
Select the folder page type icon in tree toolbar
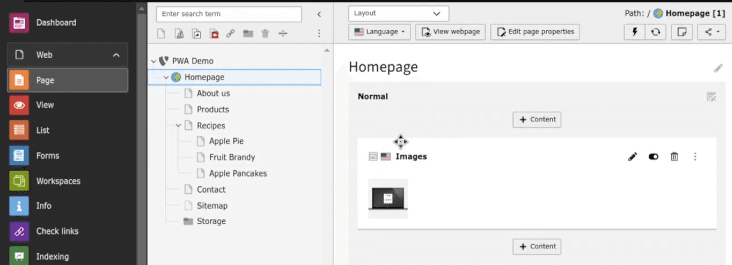(248, 34)
